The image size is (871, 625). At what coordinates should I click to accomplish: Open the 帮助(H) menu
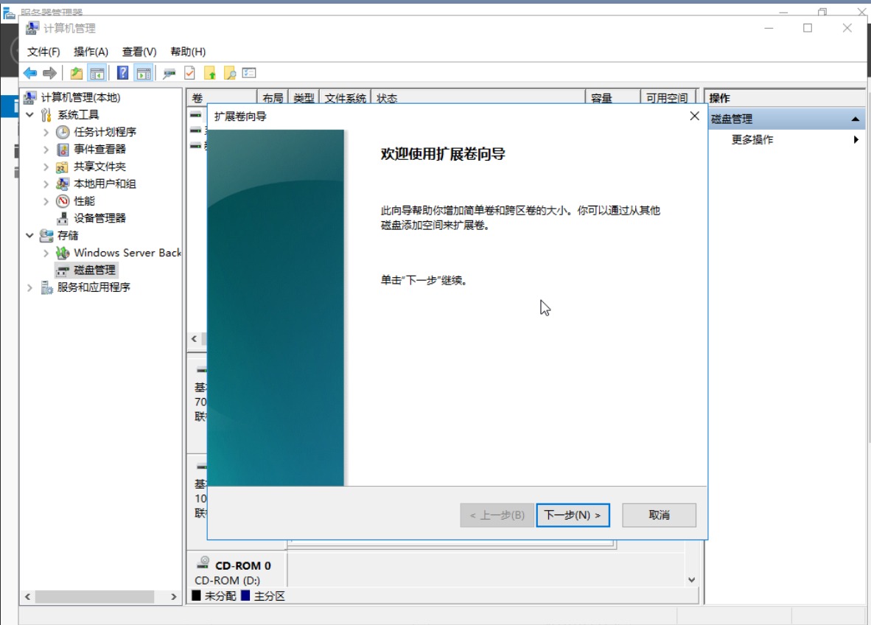188,52
